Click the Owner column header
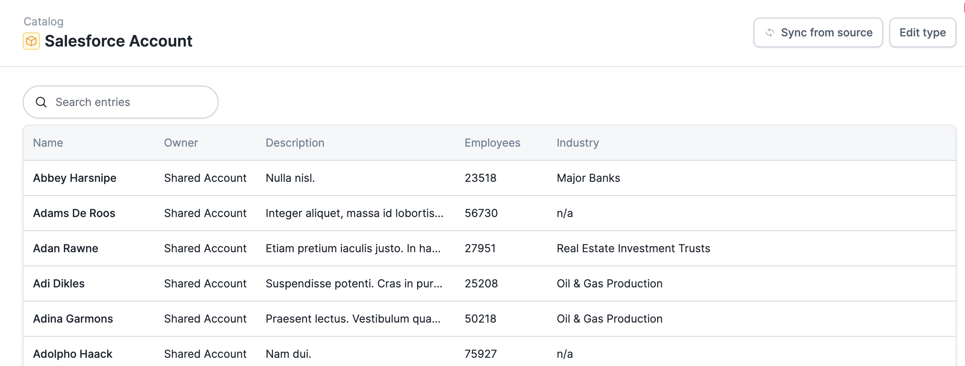Screen dimensions: 965x366 181,143
